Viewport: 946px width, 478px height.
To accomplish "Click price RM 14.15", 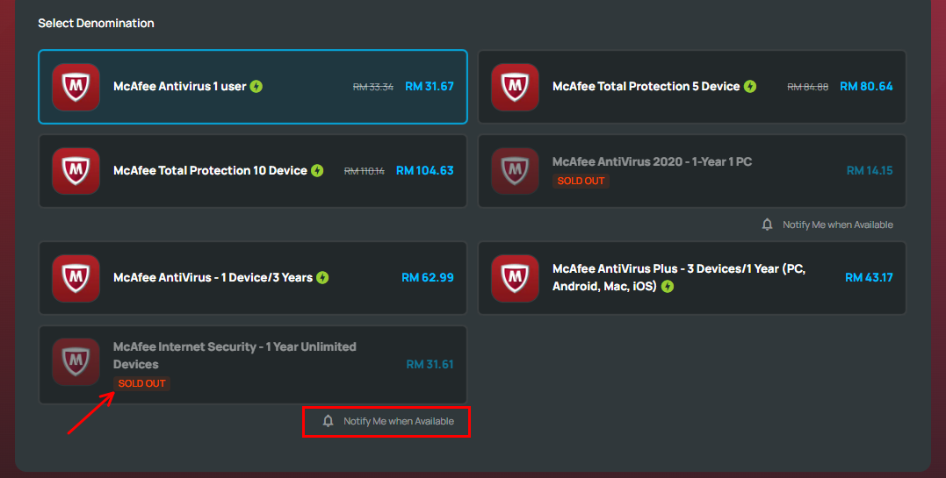I will pyautogui.click(x=870, y=170).
